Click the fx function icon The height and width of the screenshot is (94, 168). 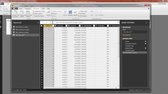(50, 22)
